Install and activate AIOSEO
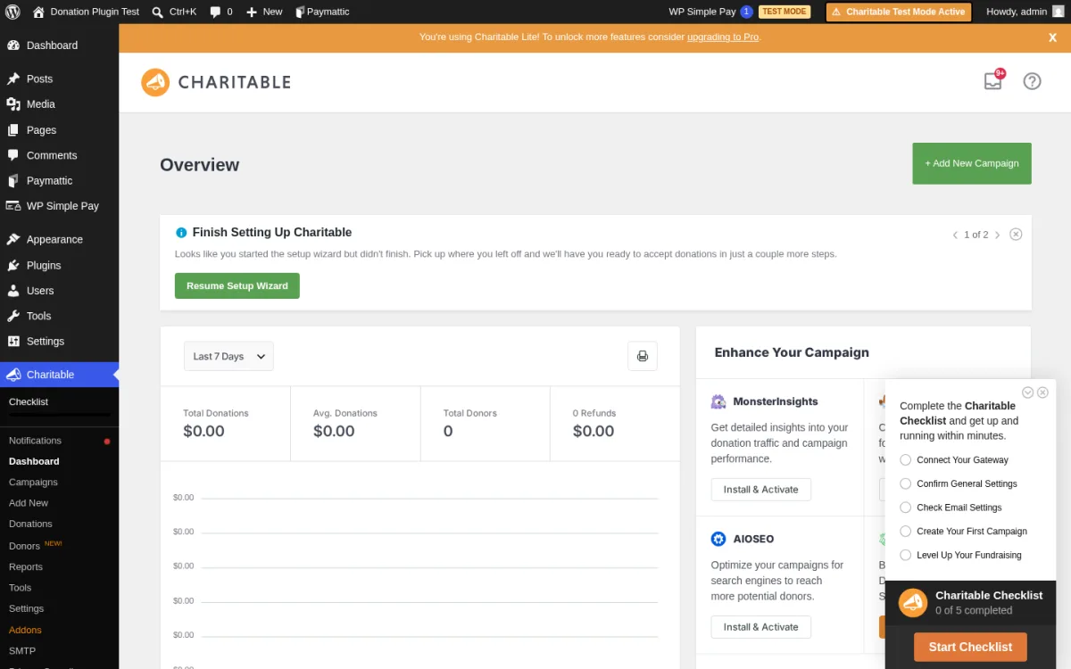Screen dimensions: 1071x669 [x=761, y=627]
